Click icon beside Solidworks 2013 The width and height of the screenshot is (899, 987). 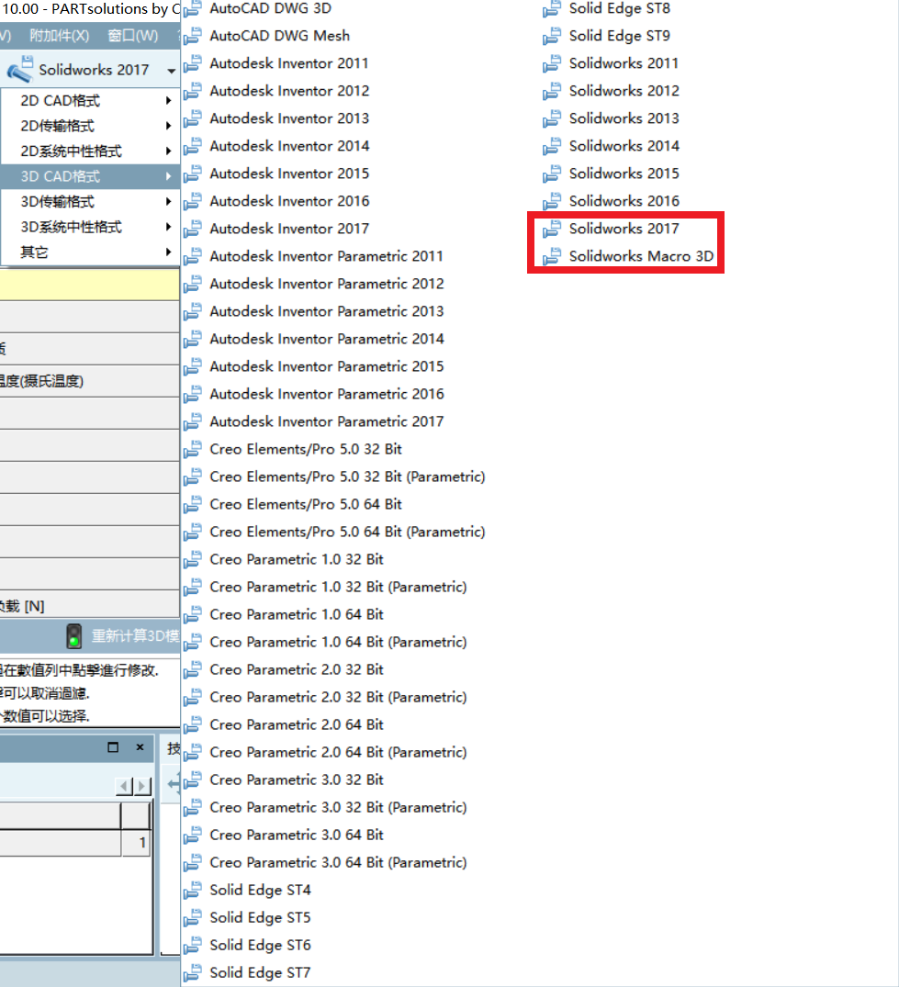[x=552, y=119]
